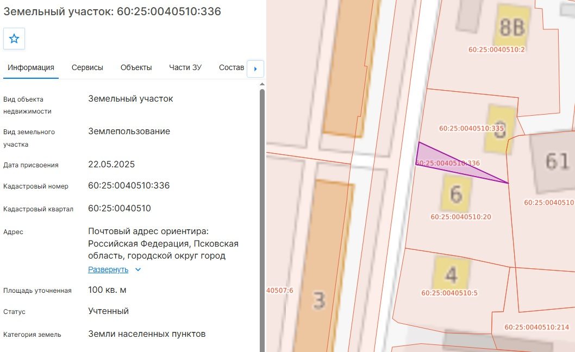The width and height of the screenshot is (575, 352).
Task: Click building number 4 on the map
Action: 451,274
